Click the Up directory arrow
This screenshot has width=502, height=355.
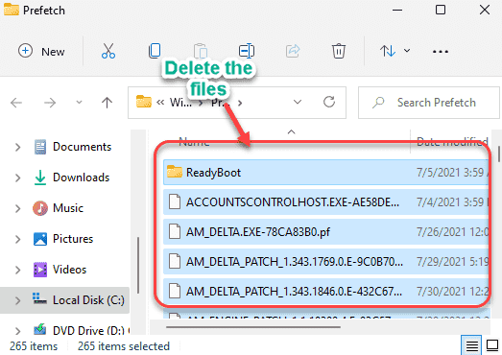click(107, 103)
